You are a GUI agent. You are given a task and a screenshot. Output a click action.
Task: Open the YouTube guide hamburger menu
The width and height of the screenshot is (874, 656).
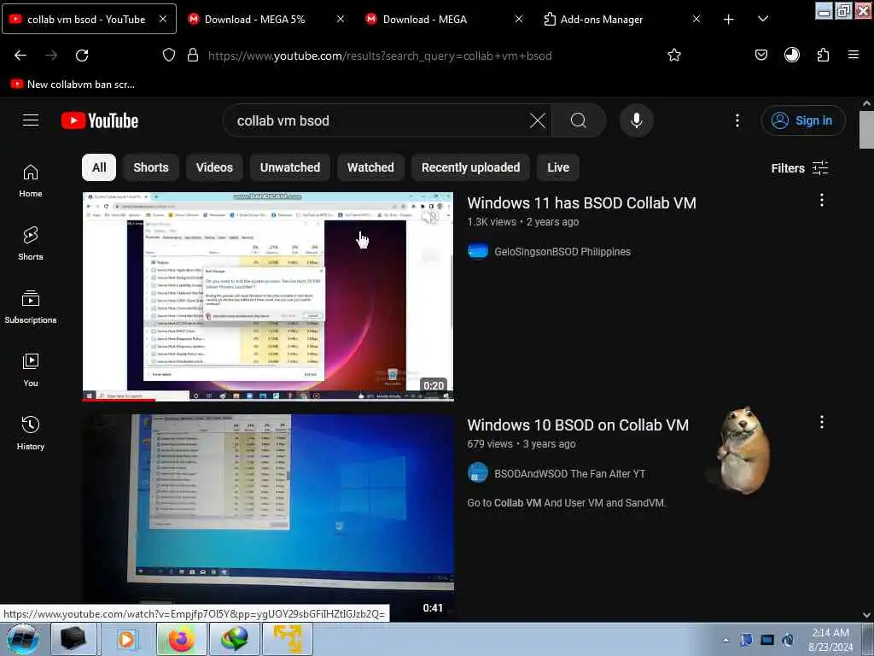[x=31, y=120]
